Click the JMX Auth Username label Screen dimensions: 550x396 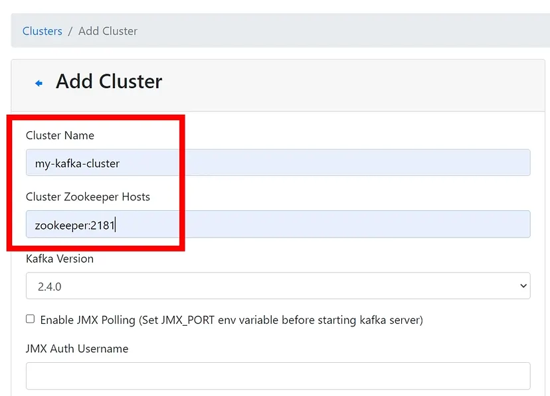(x=77, y=349)
